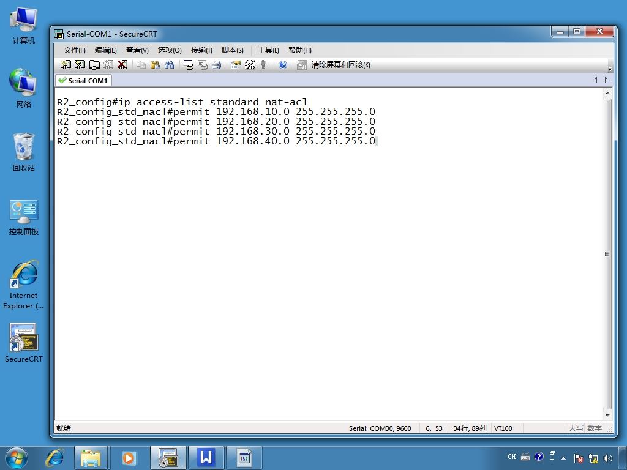Click the CH input language indicator
This screenshot has height=470, width=627.
[512, 457]
